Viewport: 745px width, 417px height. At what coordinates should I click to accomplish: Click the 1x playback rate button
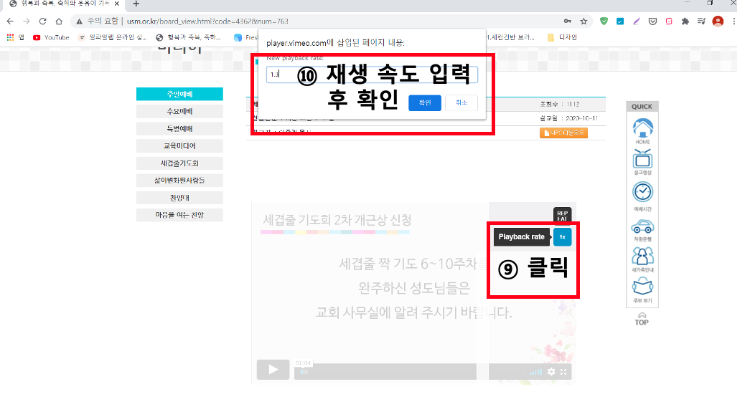tap(562, 236)
